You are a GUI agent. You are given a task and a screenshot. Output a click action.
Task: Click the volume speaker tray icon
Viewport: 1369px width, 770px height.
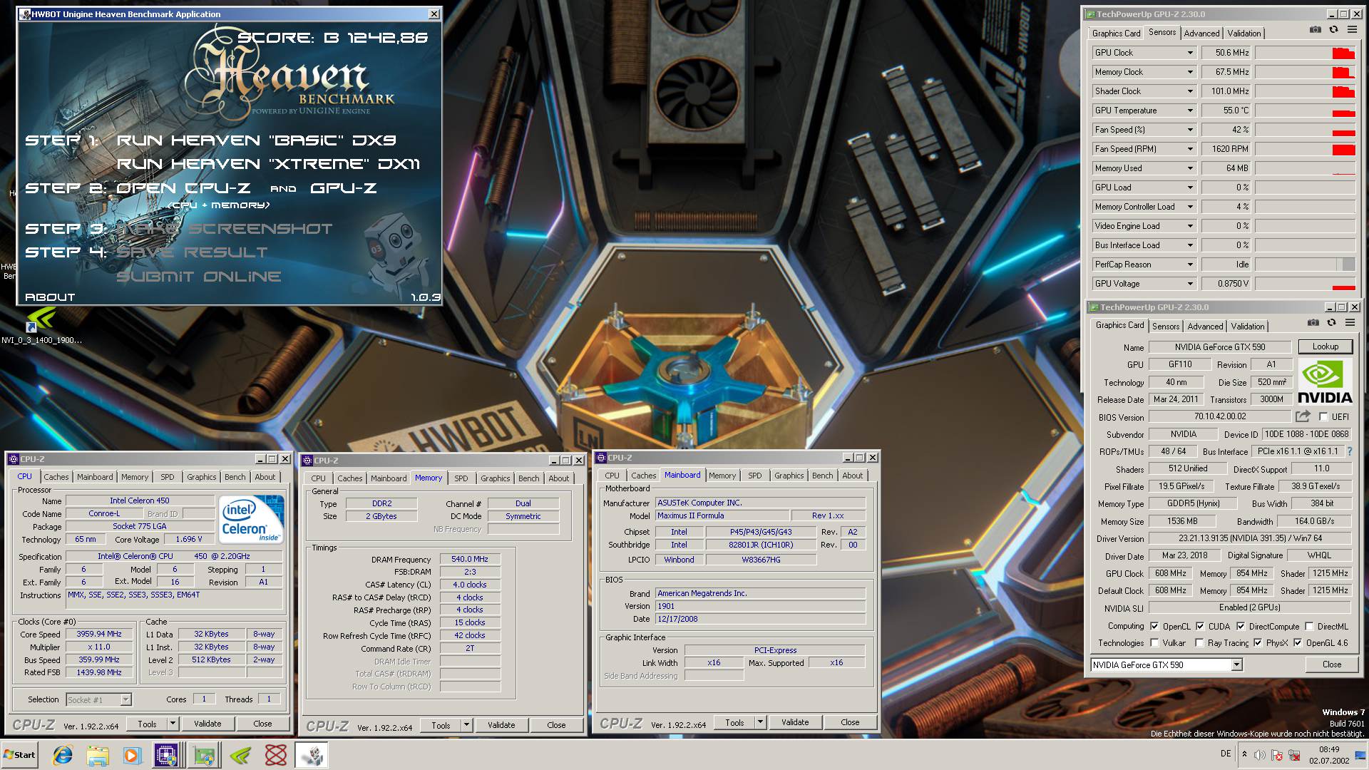[1260, 755]
